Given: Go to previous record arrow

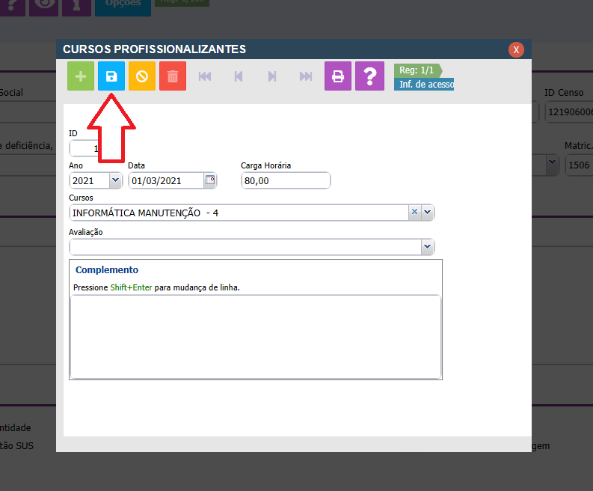Looking at the screenshot, I should (x=239, y=76).
